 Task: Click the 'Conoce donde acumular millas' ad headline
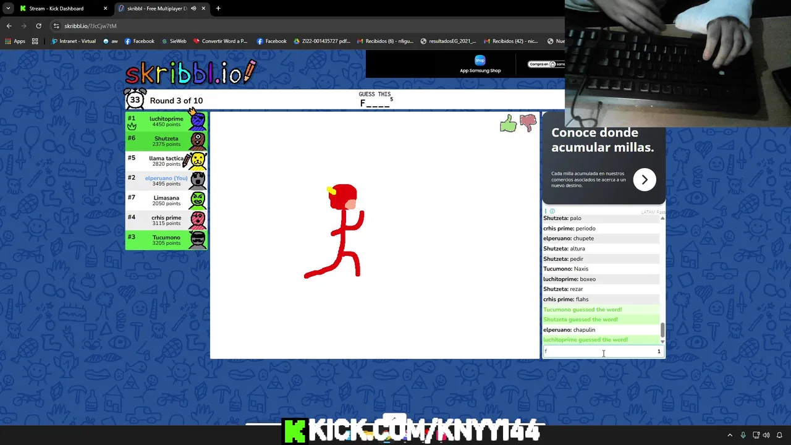coord(603,140)
